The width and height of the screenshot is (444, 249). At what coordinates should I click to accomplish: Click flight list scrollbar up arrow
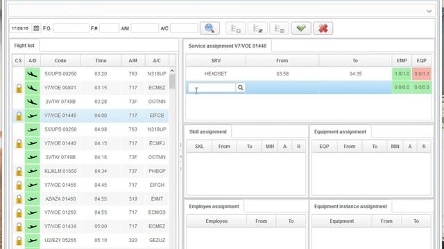(x=172, y=71)
